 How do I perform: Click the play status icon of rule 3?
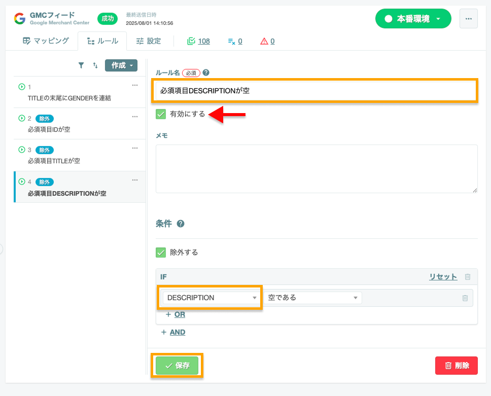coord(22,150)
